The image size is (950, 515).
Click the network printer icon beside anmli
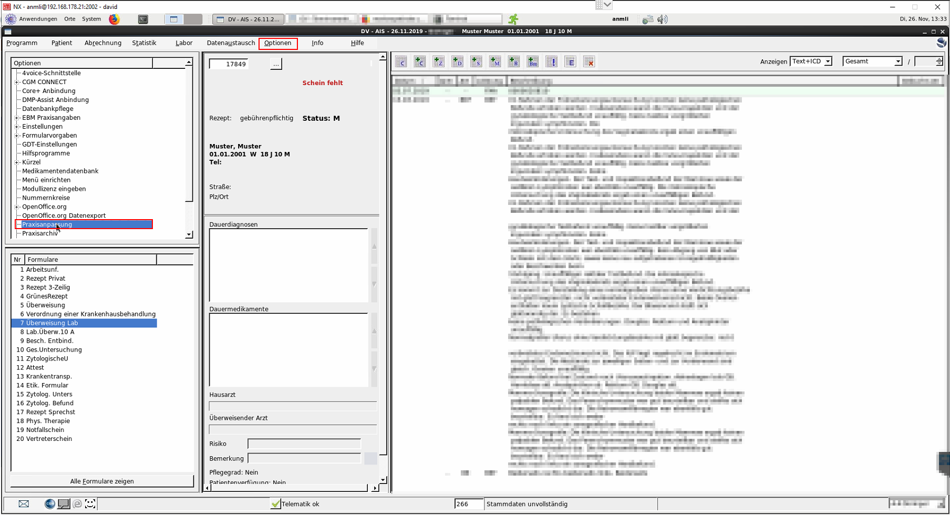[648, 19]
